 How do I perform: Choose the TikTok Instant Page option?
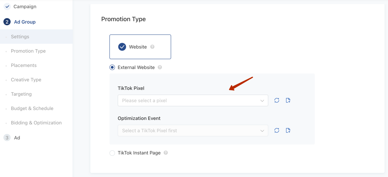(112, 153)
